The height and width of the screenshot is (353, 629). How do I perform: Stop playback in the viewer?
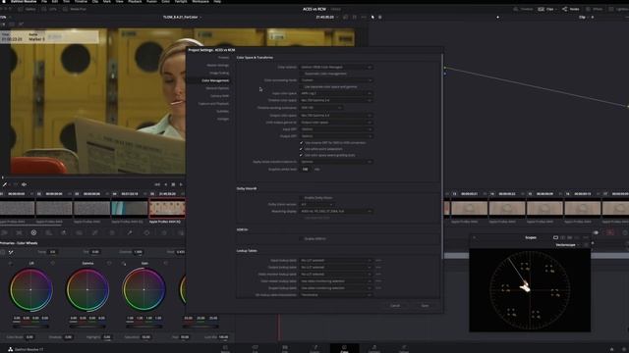point(173,184)
